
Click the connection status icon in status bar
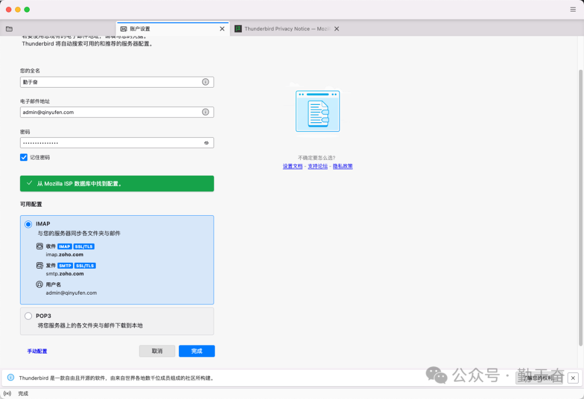coord(7,394)
